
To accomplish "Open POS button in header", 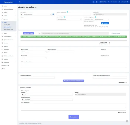I will tap(103, 2).
